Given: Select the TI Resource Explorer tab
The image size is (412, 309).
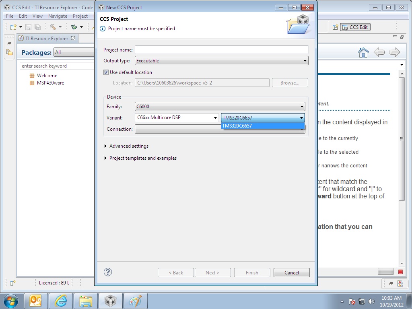Looking at the screenshot, I should (x=47, y=38).
